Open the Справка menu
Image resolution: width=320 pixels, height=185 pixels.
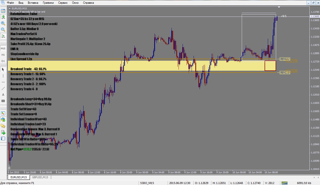click(x=88, y=3)
